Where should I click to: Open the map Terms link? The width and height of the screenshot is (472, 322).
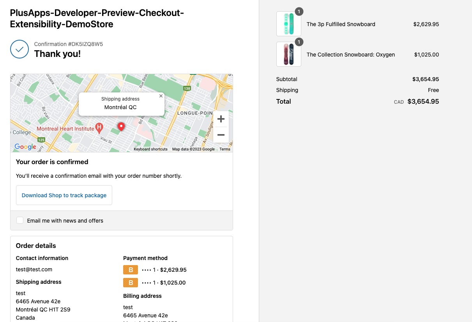click(x=225, y=149)
